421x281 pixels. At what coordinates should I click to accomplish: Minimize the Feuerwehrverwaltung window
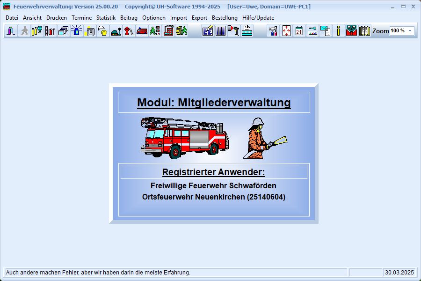[393, 7]
